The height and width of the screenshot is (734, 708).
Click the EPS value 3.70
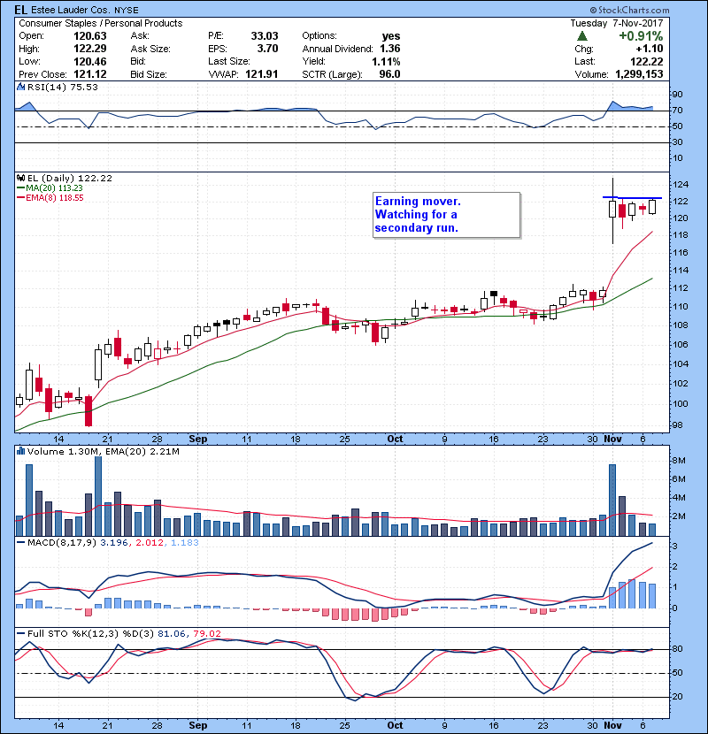[267, 49]
